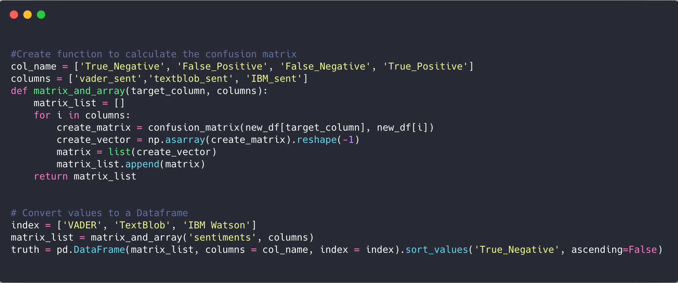Click the 'vader_sent' string in columns list
Image resolution: width=678 pixels, height=283 pixels.
(x=108, y=79)
